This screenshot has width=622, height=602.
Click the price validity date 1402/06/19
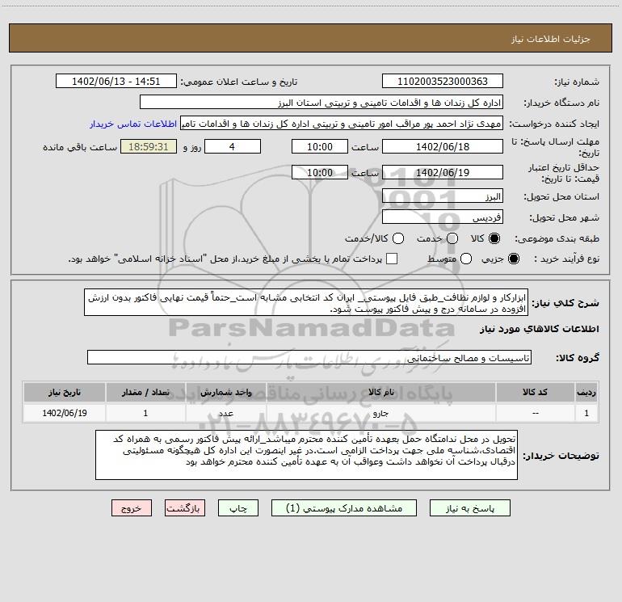point(443,172)
